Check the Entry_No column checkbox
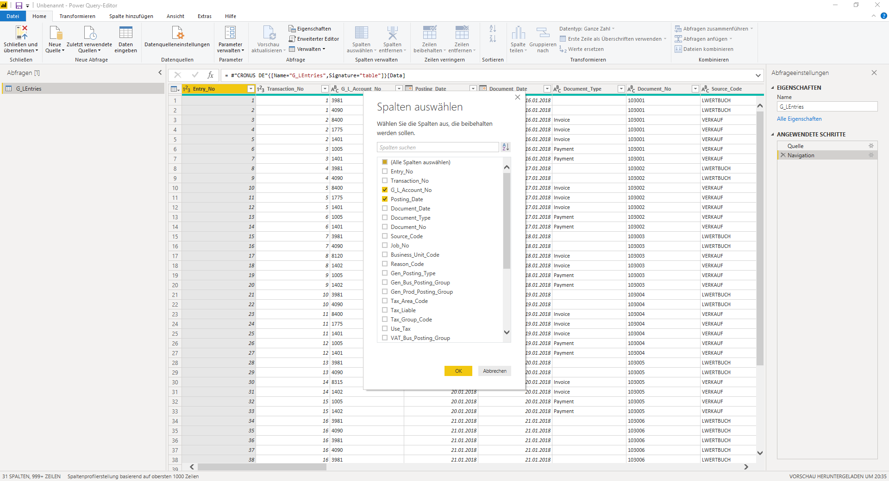This screenshot has height=481, width=889. [x=385, y=171]
